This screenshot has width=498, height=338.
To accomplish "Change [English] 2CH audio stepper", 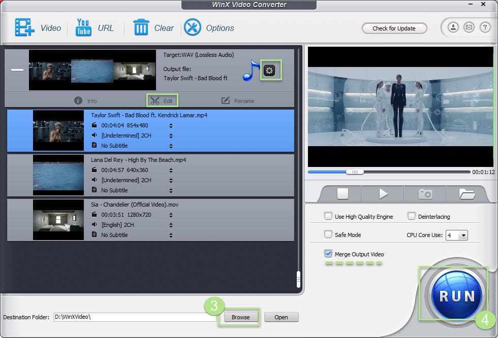I will click(171, 225).
